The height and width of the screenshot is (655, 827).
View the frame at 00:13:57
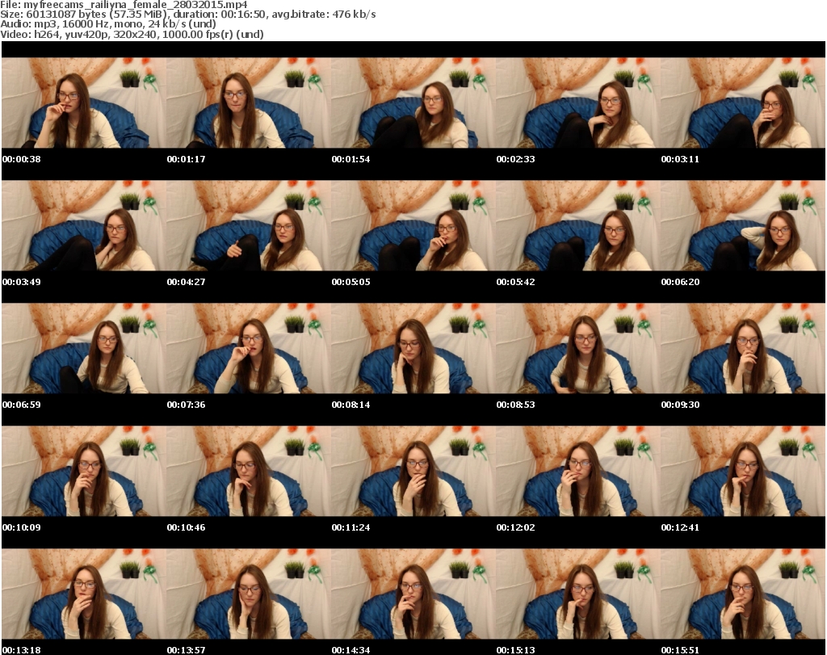pyautogui.click(x=249, y=594)
